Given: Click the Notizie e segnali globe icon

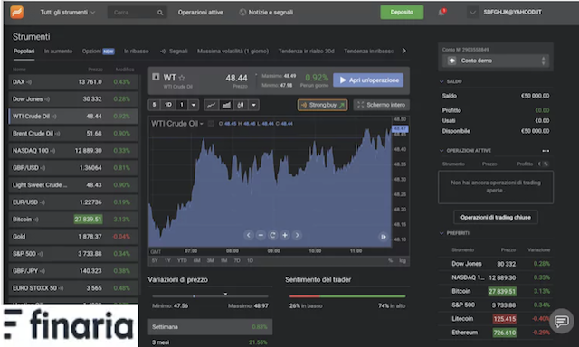Looking at the screenshot, I should click(242, 12).
